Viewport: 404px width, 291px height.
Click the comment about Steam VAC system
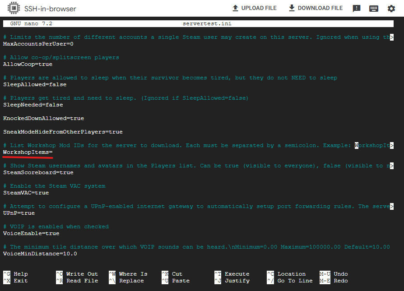54,186
